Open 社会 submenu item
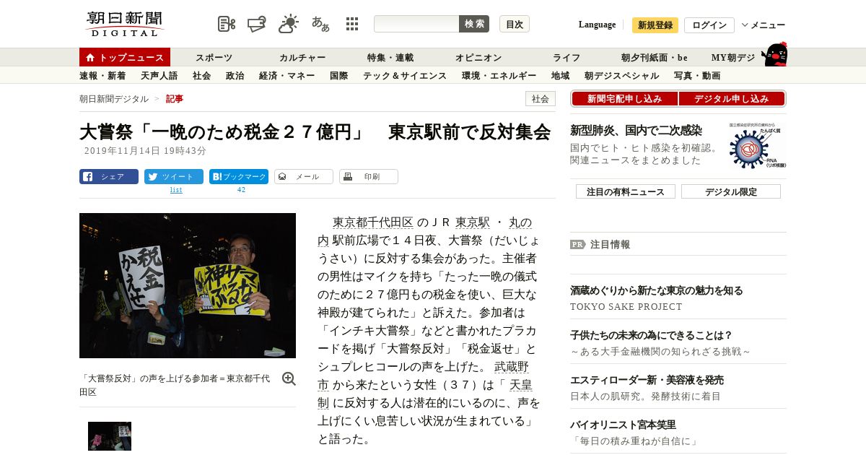 201,75
